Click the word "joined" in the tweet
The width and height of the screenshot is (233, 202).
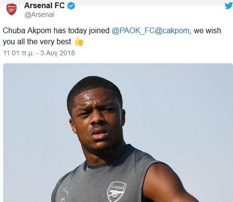99,31
